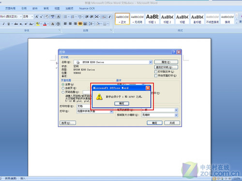Apply superscript formatting
Image resolution: width=242 pixels, height=181 pixels.
(x=26, y=24)
